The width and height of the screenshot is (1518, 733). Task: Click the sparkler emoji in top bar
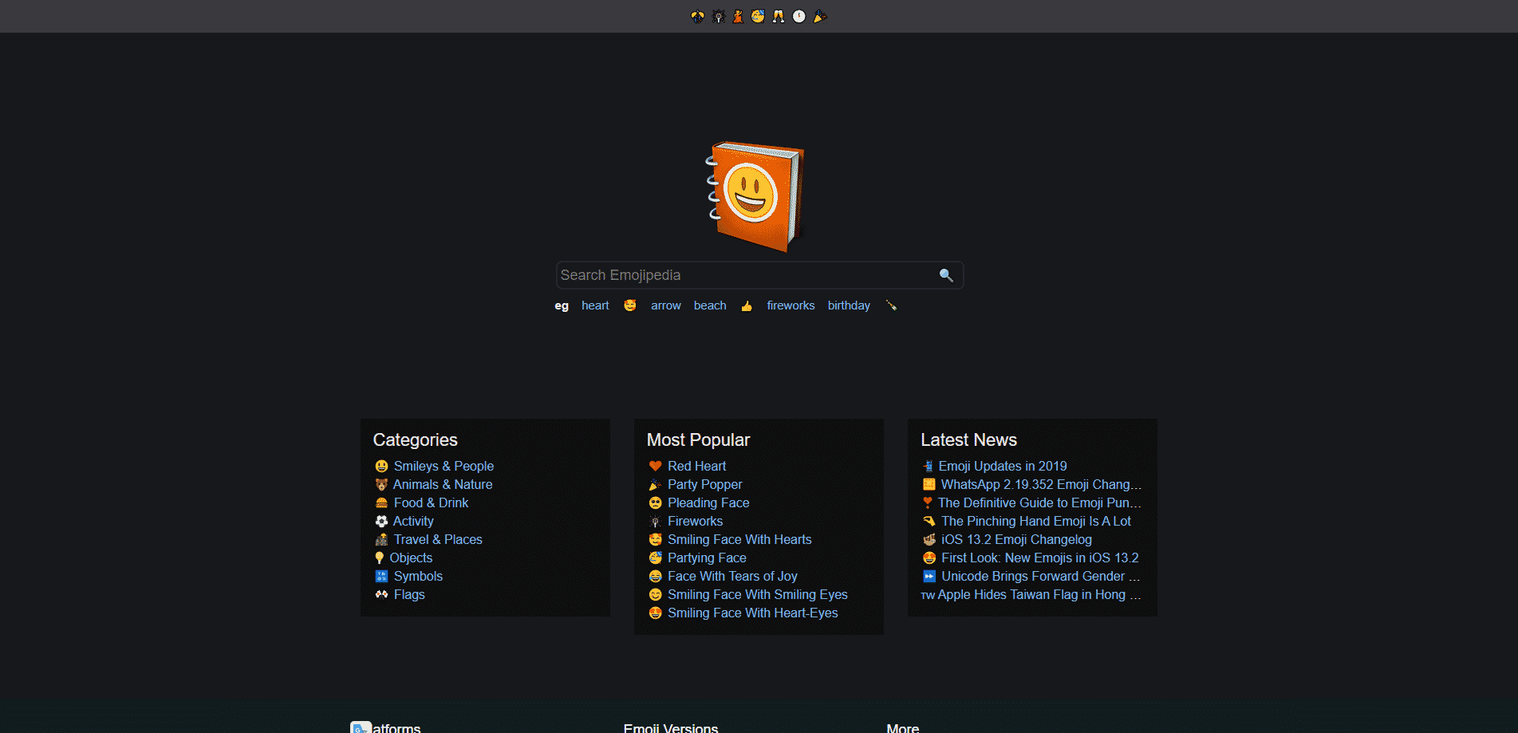coord(718,16)
